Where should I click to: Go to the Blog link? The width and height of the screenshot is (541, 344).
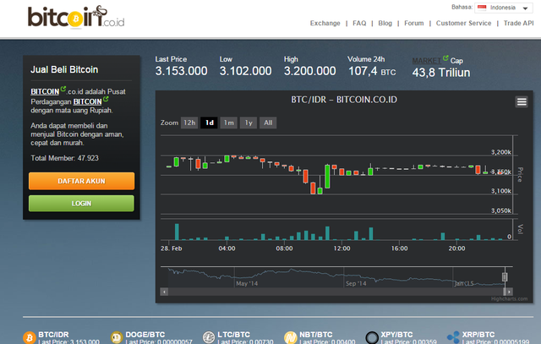pos(385,23)
